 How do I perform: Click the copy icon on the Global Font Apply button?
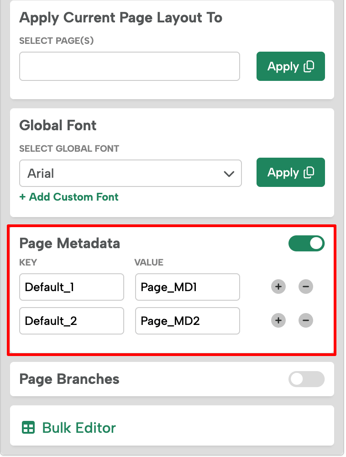click(x=309, y=172)
